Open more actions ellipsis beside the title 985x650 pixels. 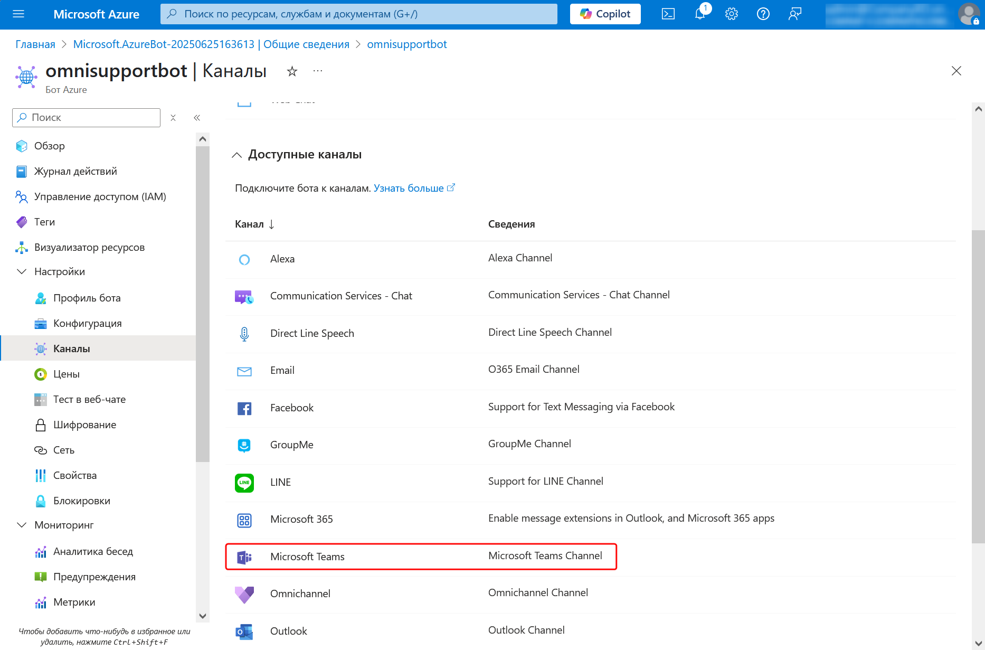coord(318,71)
